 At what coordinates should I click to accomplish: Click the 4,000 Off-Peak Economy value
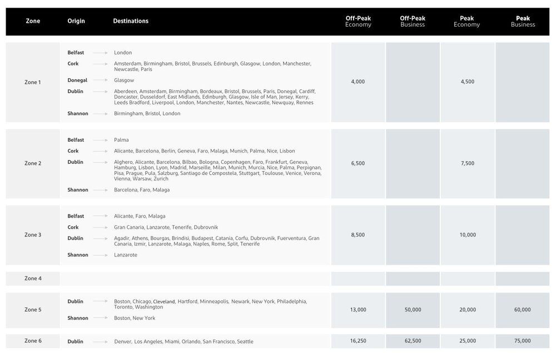click(x=358, y=82)
